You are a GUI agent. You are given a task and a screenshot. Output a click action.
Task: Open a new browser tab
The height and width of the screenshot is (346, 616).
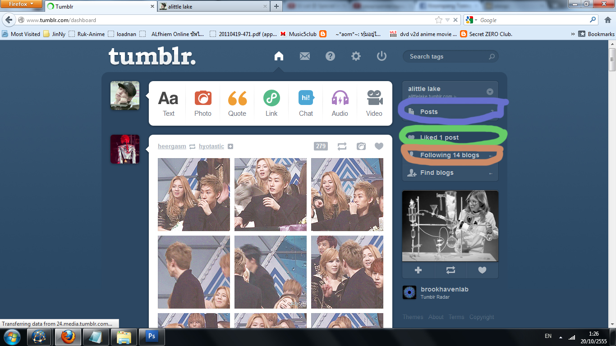[x=276, y=6]
